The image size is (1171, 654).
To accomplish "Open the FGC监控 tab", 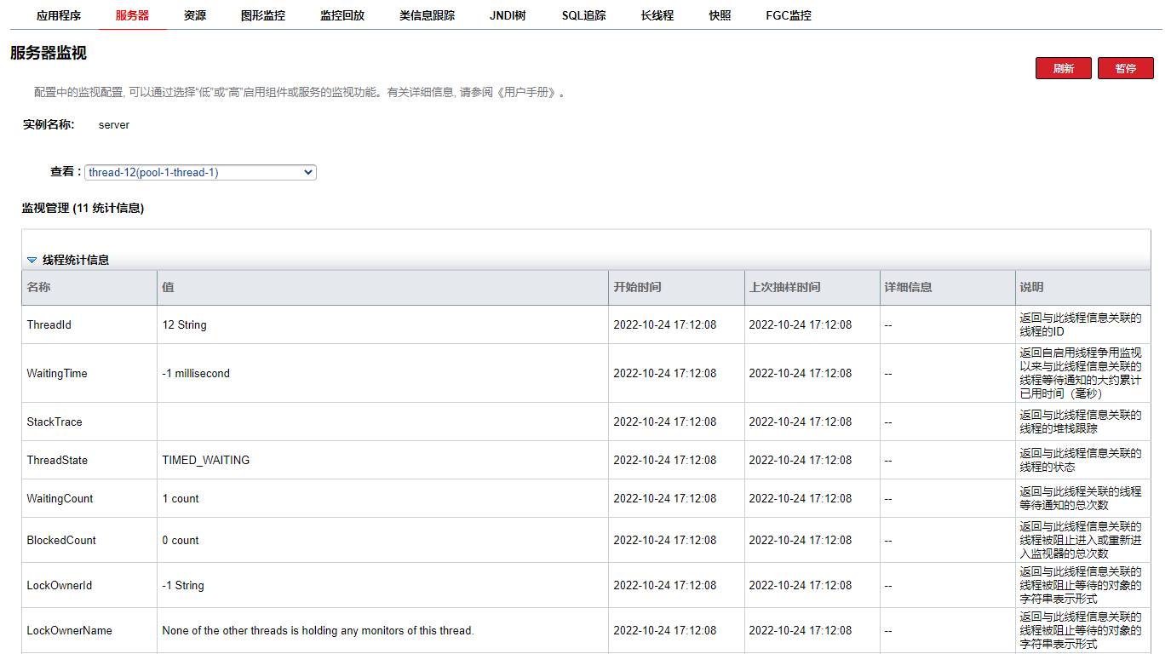I will pos(788,15).
